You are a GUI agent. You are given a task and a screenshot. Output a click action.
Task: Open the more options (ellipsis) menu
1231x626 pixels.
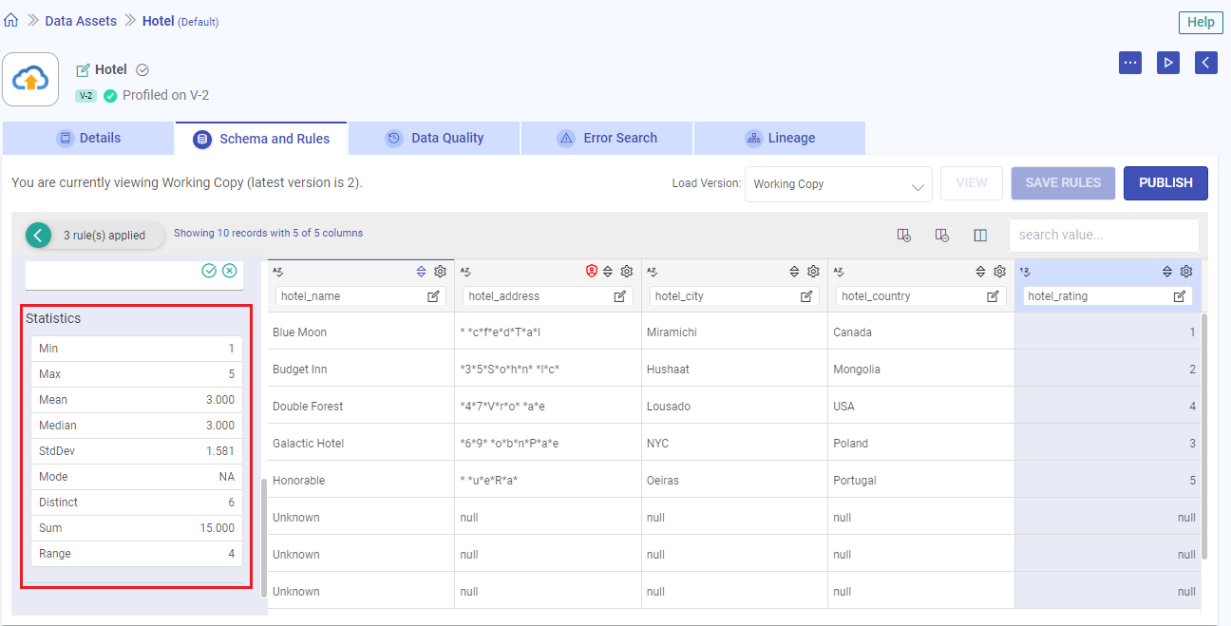(1129, 62)
